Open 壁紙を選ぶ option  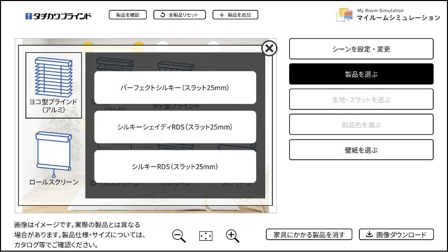361,150
